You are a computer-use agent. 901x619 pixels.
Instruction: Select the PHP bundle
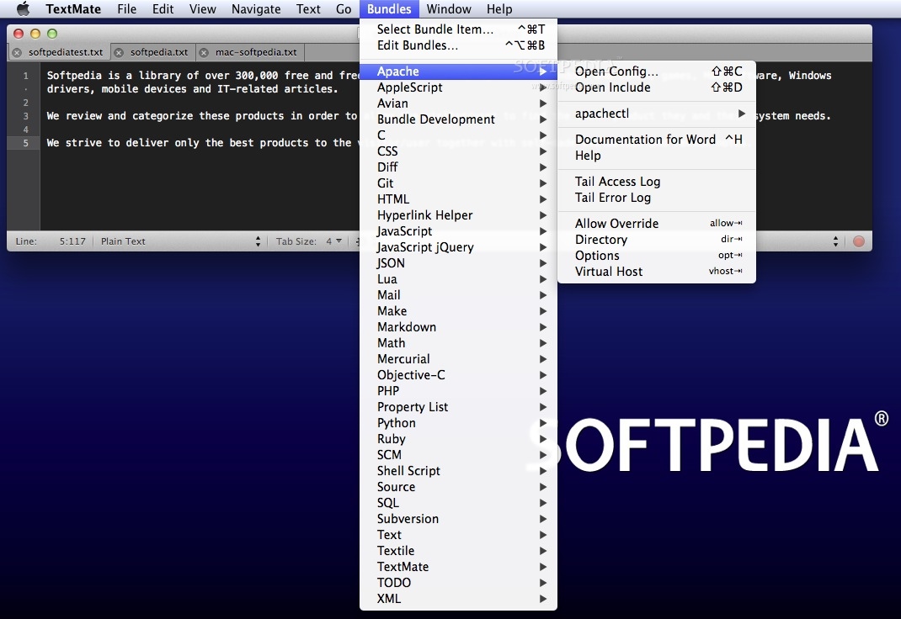point(458,391)
